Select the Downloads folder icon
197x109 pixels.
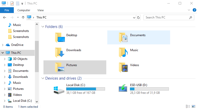click(60, 52)
